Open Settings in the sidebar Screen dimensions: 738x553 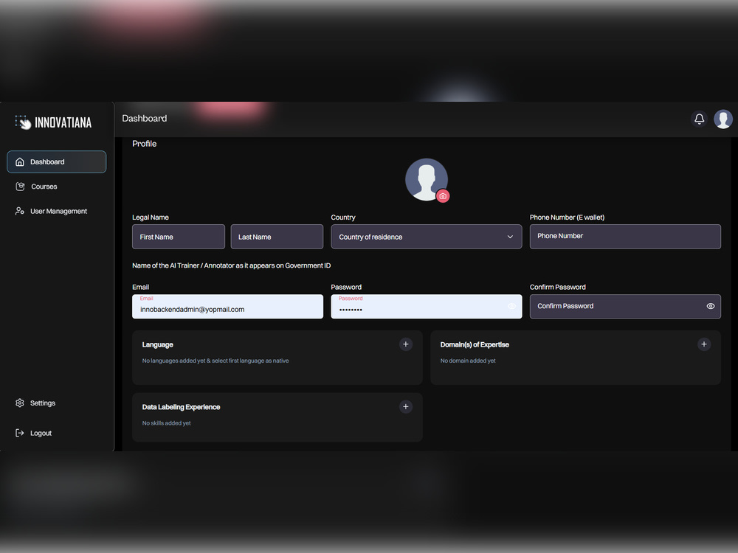(42, 403)
